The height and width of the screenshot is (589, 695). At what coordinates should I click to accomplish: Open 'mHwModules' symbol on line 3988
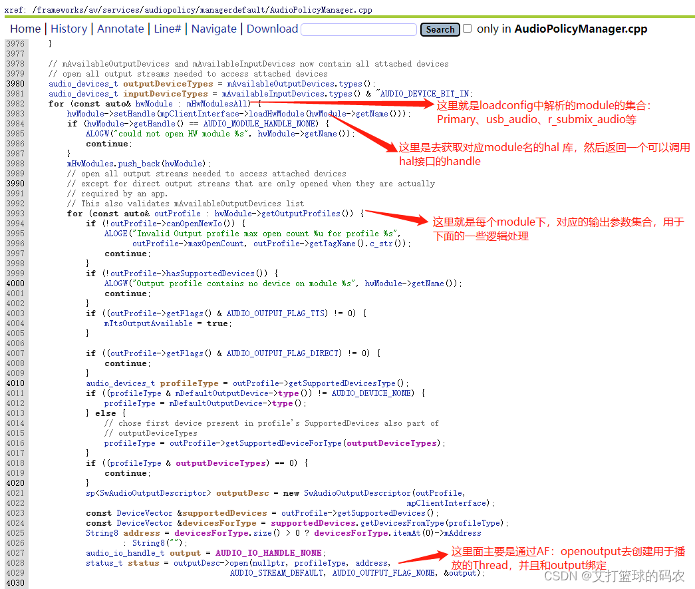point(90,164)
